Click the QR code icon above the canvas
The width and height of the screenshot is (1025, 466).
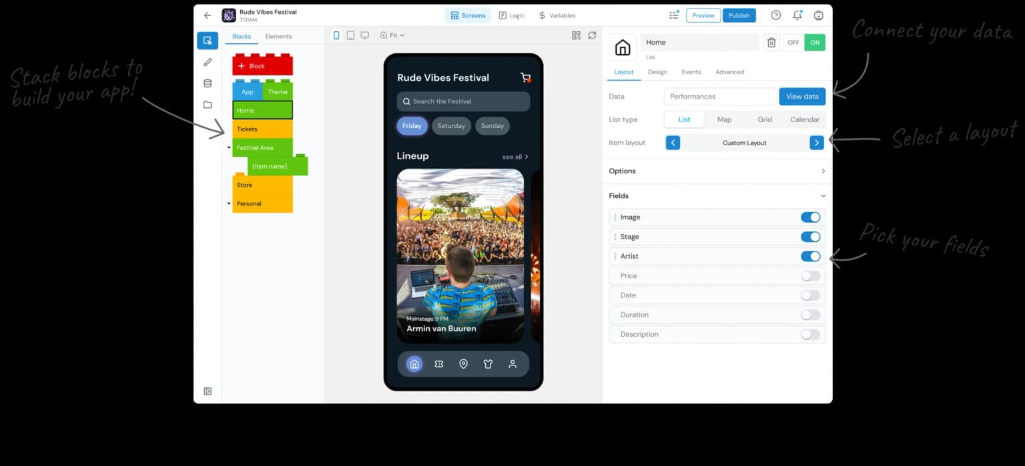575,35
